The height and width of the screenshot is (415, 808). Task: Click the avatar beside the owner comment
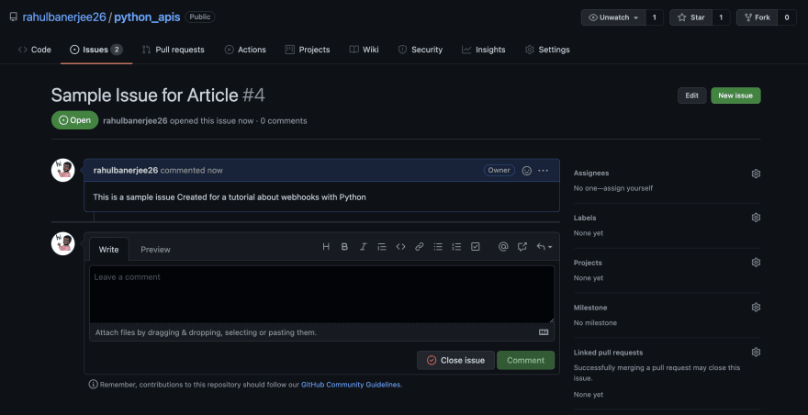pos(62,170)
